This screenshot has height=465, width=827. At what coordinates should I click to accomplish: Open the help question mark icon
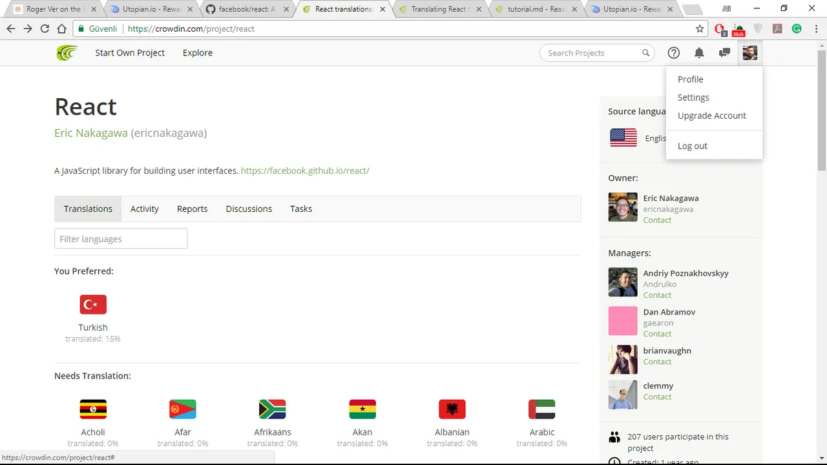(674, 53)
